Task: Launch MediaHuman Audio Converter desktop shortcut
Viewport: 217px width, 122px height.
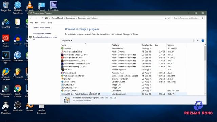Action: (x=18, y=7)
